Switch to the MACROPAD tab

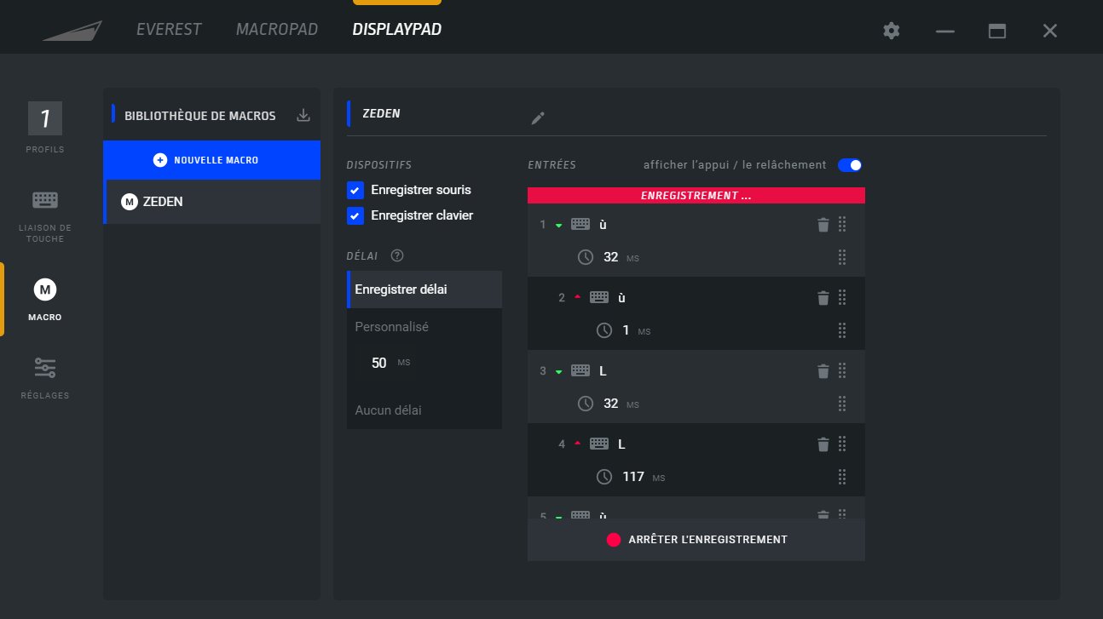point(276,30)
